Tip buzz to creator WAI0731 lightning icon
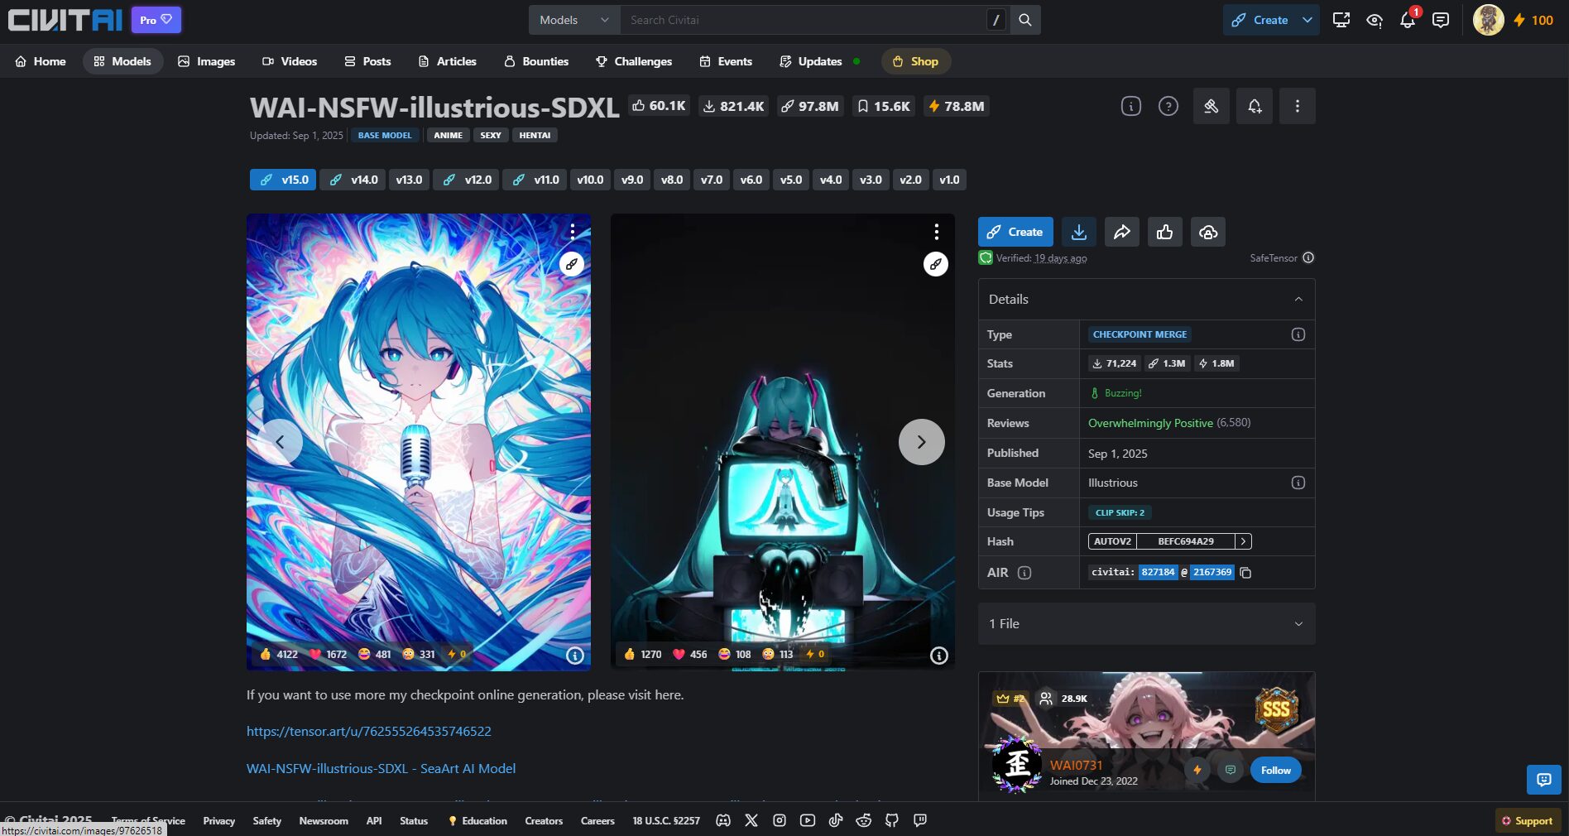The width and height of the screenshot is (1569, 836). [x=1197, y=770]
